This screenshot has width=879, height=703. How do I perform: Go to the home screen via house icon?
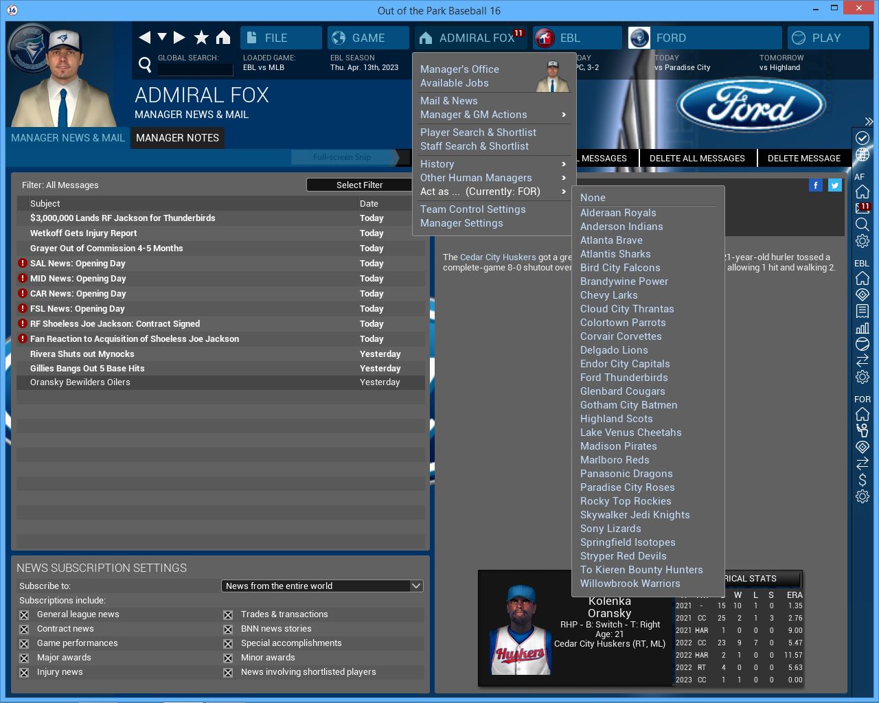(223, 38)
